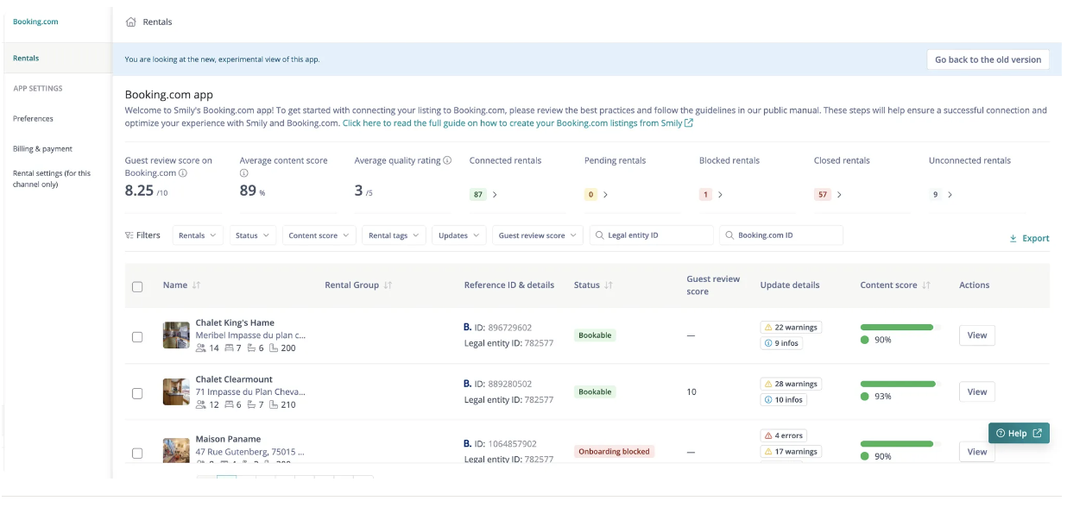Screen dimensions: 1067x507
Task: Click Booking.com title in sidebar
Action: click(x=35, y=22)
